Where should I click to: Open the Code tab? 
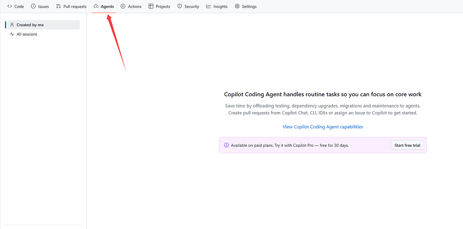click(x=15, y=6)
